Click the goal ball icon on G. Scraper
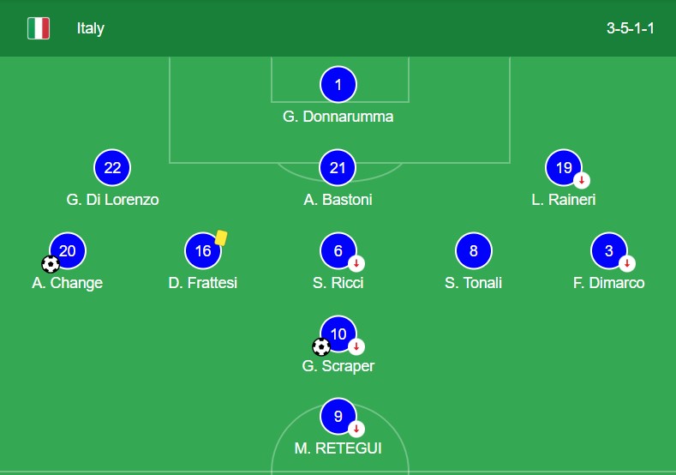Viewport: 676px width, 475px height. [x=321, y=347]
